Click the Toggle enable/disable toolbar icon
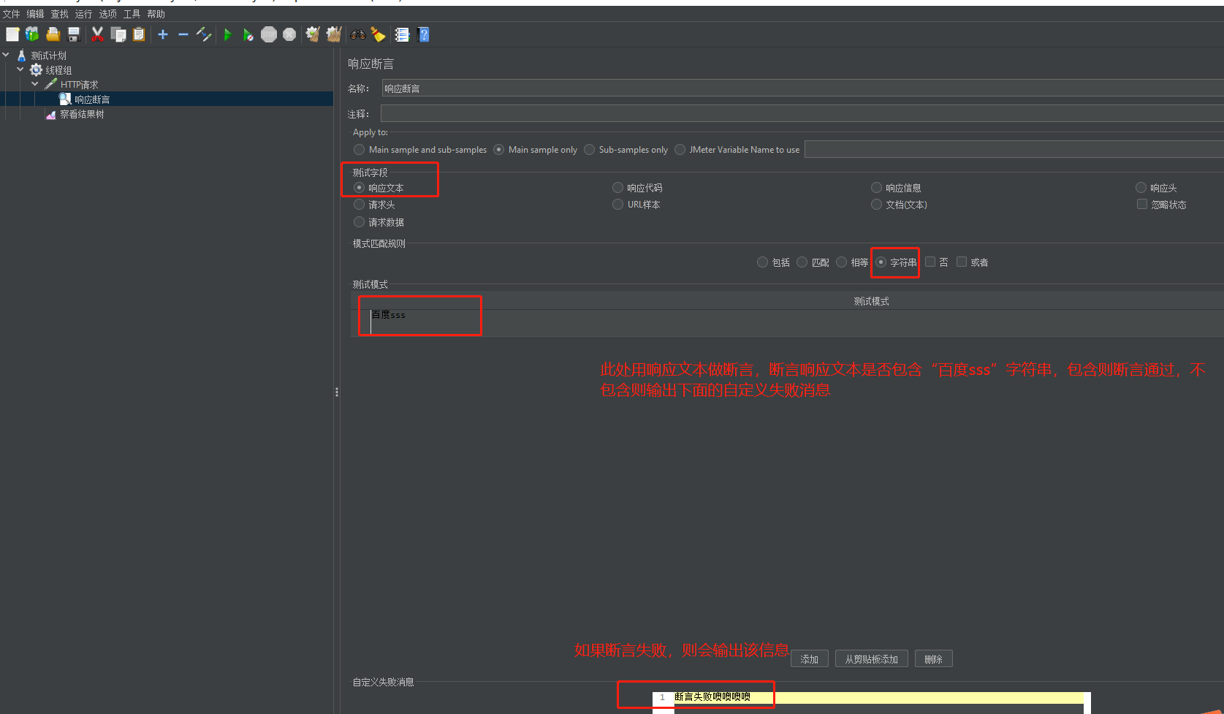The image size is (1224, 714). click(204, 34)
